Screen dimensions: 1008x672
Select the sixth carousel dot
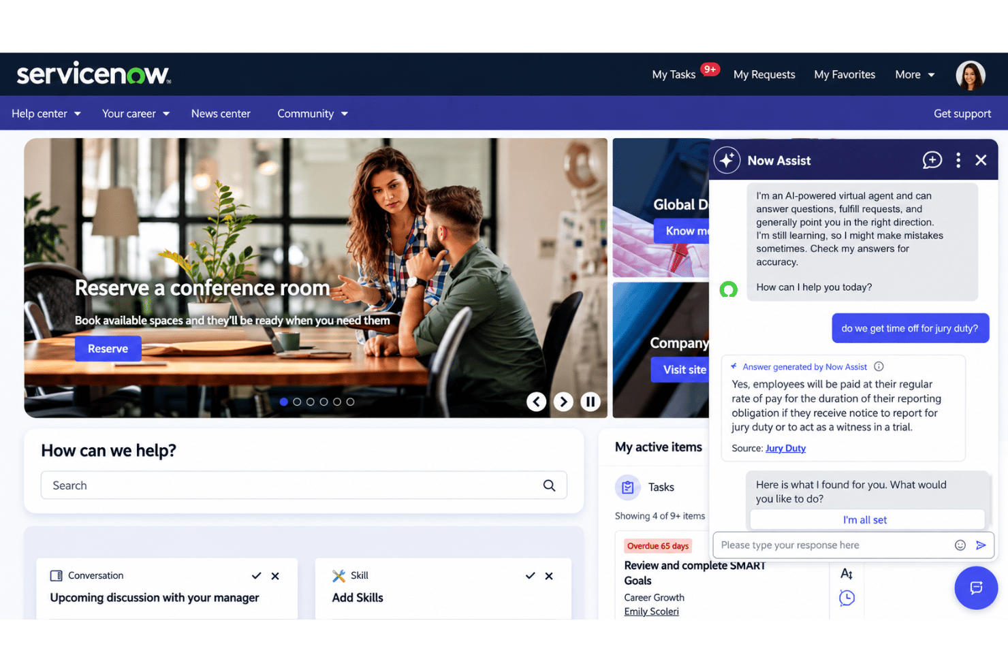(x=350, y=402)
